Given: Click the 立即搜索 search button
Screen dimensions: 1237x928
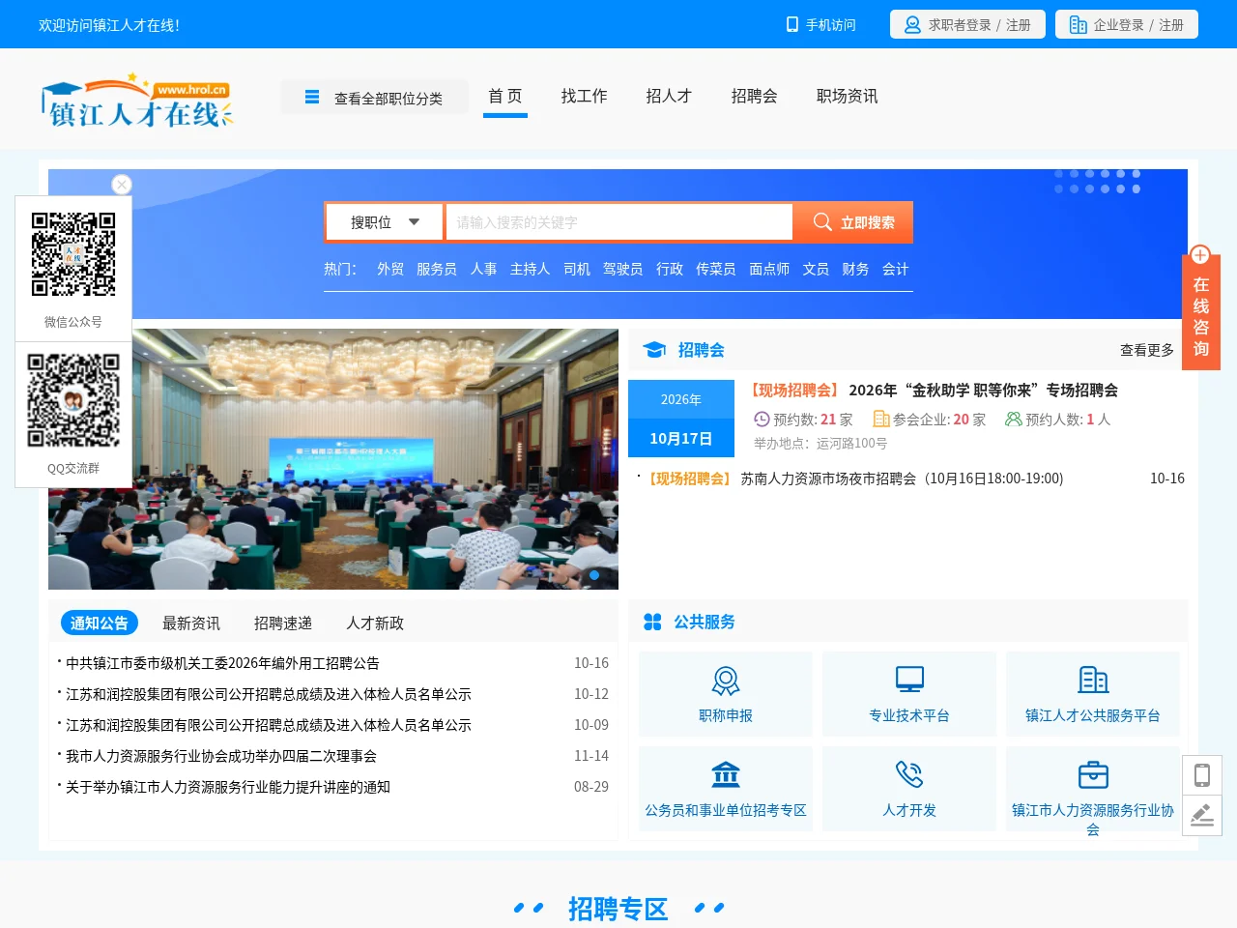Looking at the screenshot, I should (x=853, y=222).
